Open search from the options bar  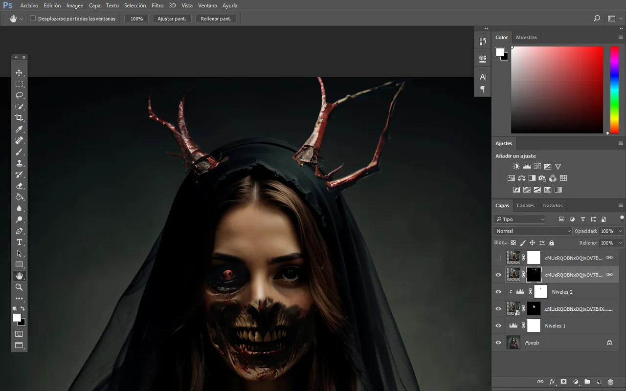[597, 19]
